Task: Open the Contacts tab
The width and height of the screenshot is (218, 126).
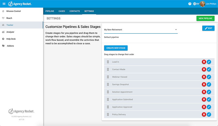Action: coord(75,11)
